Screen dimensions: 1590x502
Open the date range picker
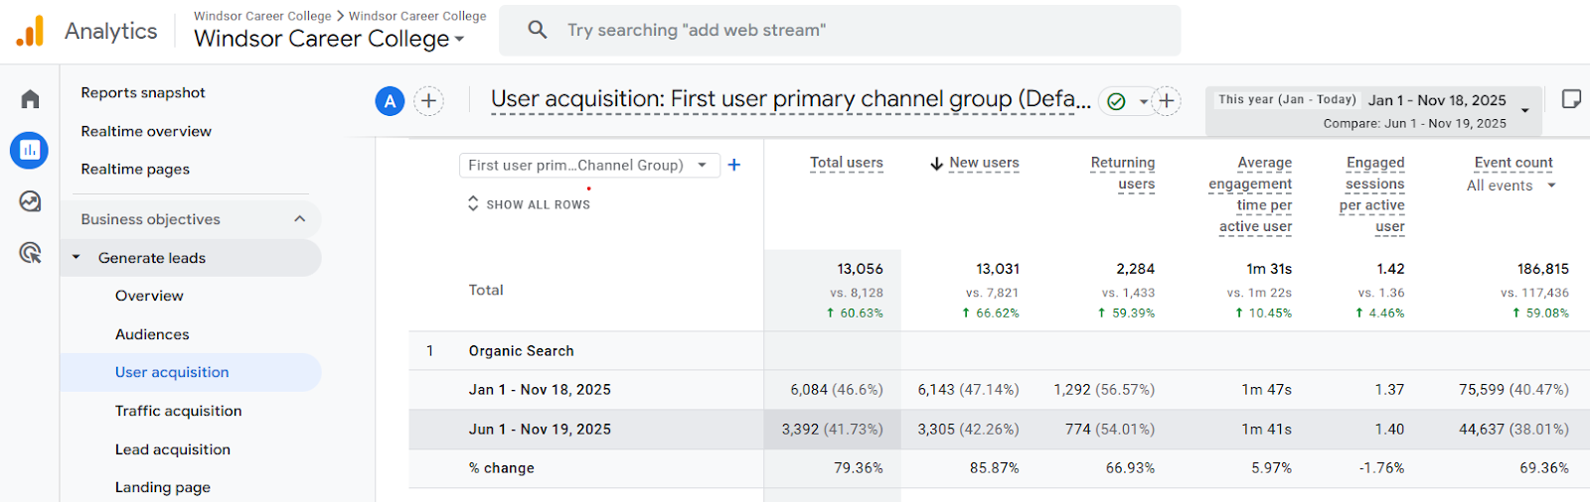1373,110
